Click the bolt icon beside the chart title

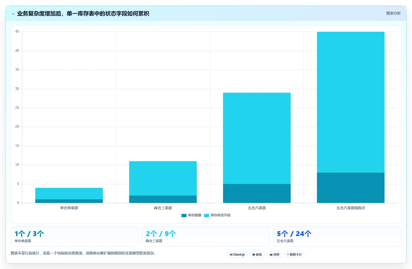point(13,14)
